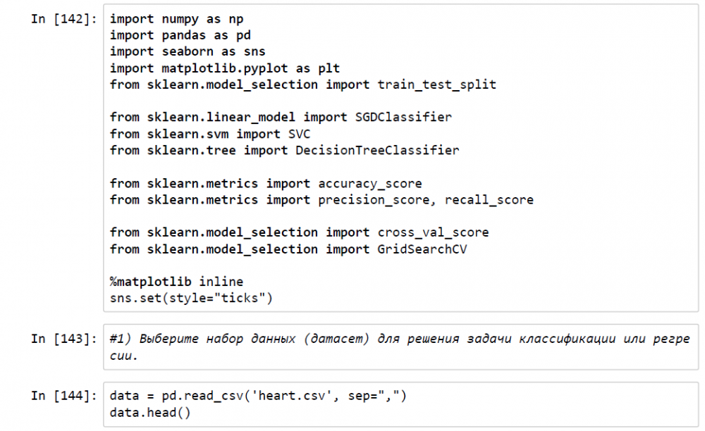Click the 'from sklearn.svm import SVC' line

click(210, 134)
